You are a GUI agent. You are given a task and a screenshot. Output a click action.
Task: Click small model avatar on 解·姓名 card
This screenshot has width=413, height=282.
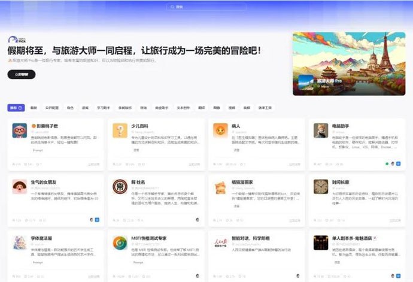pos(198,220)
